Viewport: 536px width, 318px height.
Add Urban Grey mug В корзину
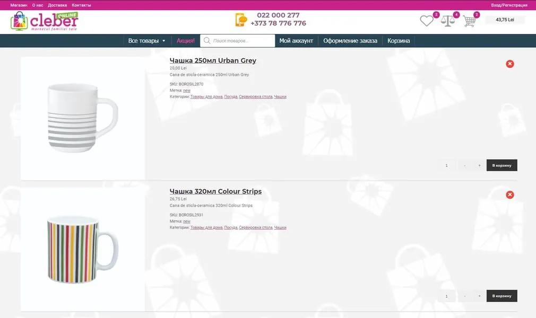click(502, 165)
